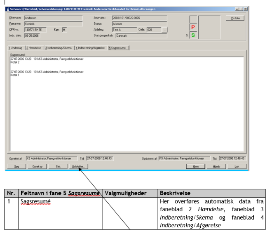The width and height of the screenshot is (272, 236).
Task: Switch to the 1 Undersøg tab
Action: (x=16, y=48)
